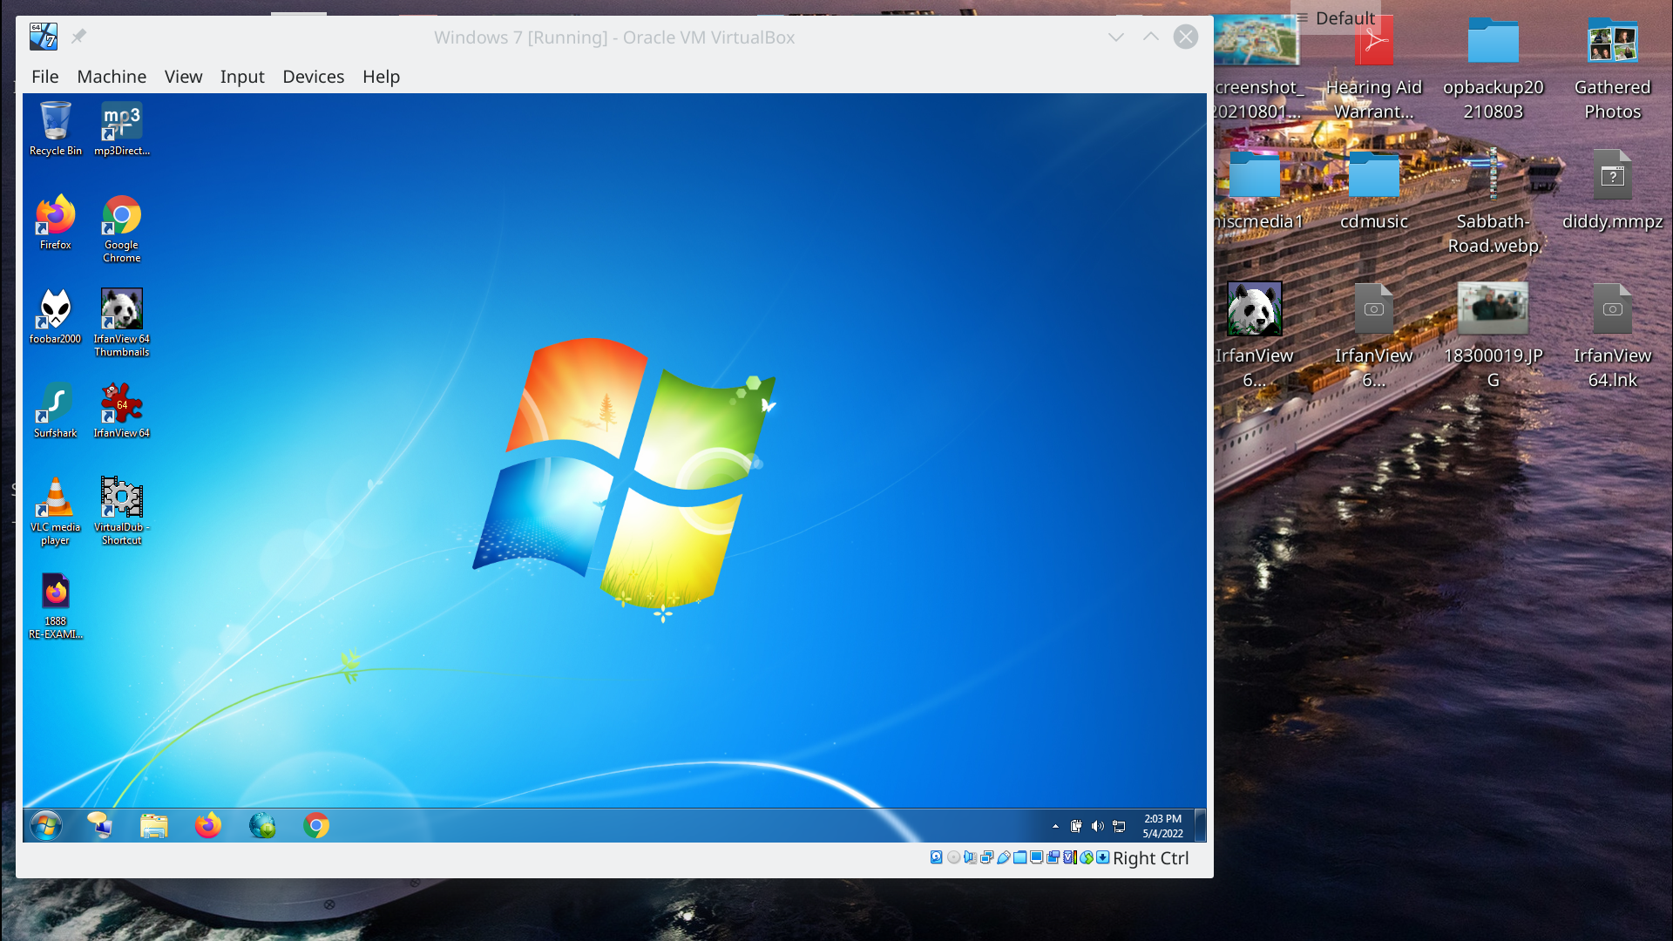Click the hard disk activity indicator in the VirtualBox status bar

(936, 857)
